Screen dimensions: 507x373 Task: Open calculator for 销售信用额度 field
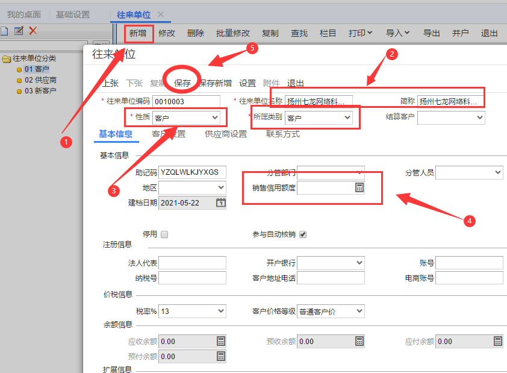pos(359,187)
